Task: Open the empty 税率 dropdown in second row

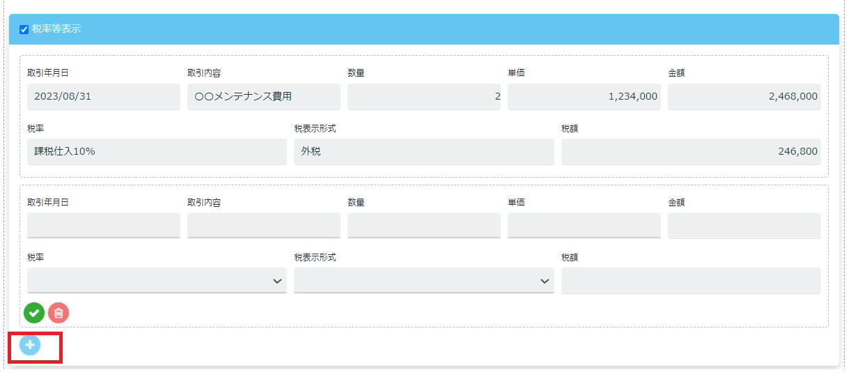Action: 157,281
